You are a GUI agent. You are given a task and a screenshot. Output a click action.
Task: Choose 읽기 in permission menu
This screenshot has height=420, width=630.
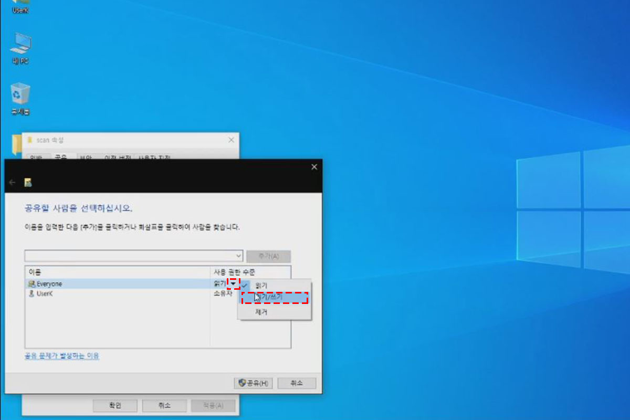pyautogui.click(x=261, y=285)
